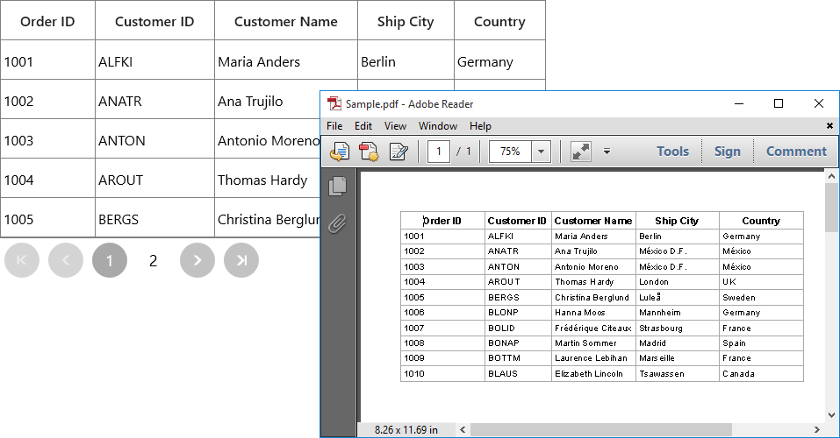Click the BERGS cell in the grid
This screenshot has height=438, width=840.
(x=154, y=218)
